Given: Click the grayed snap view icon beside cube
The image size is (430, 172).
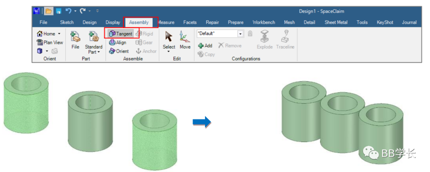Looking at the screenshot, I should click(55, 51).
